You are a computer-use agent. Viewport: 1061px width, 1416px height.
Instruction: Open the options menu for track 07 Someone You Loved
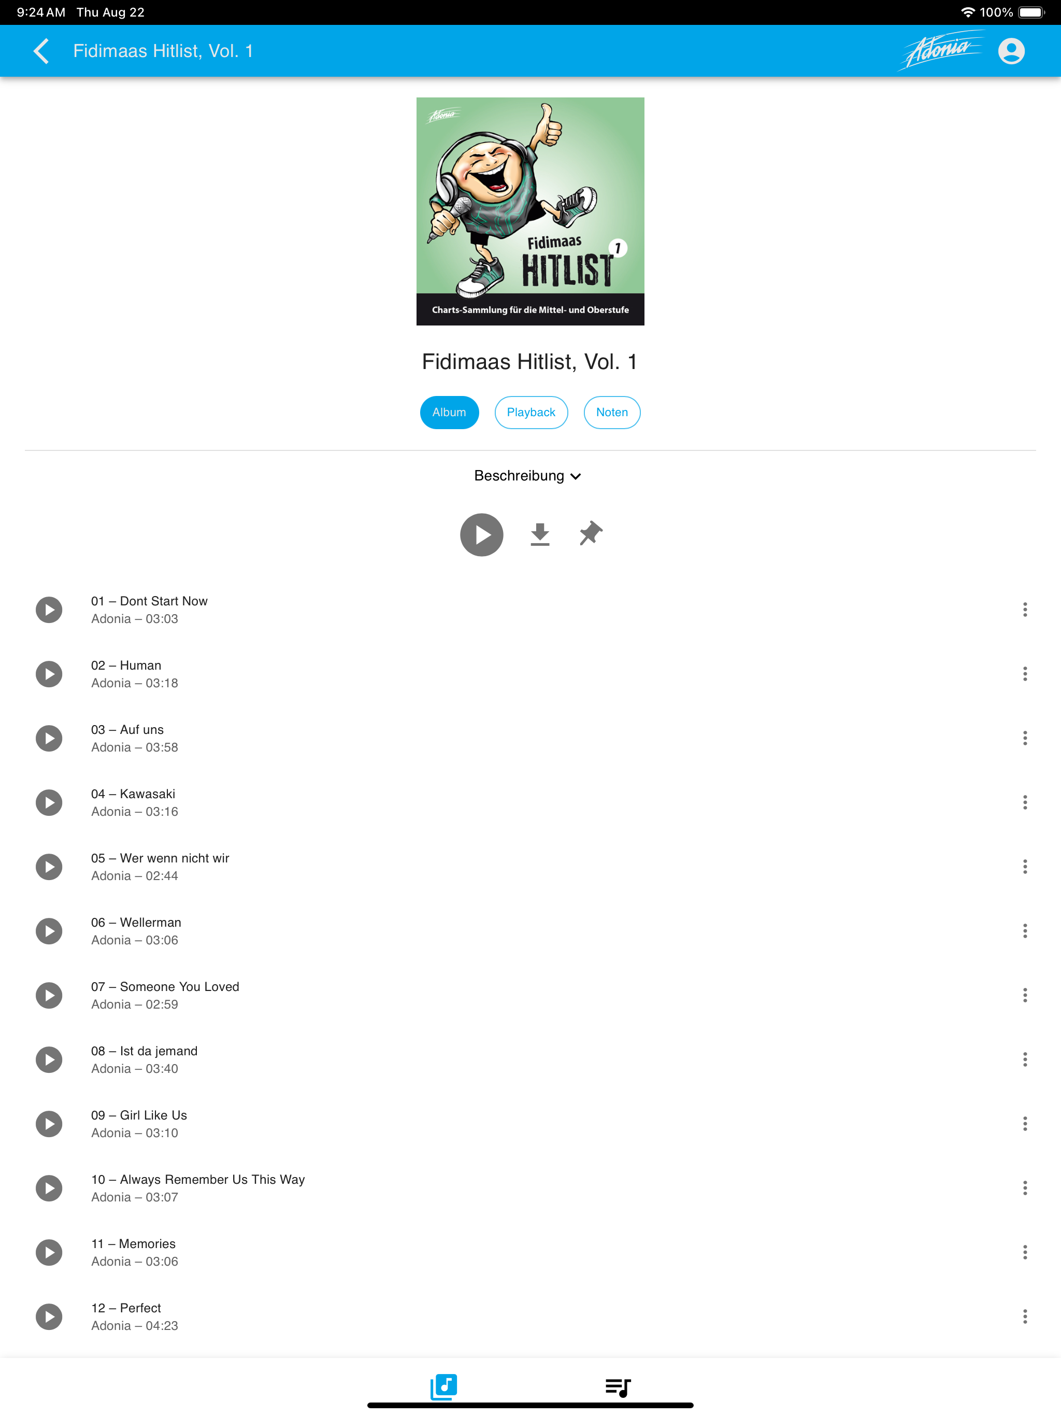tap(1025, 995)
